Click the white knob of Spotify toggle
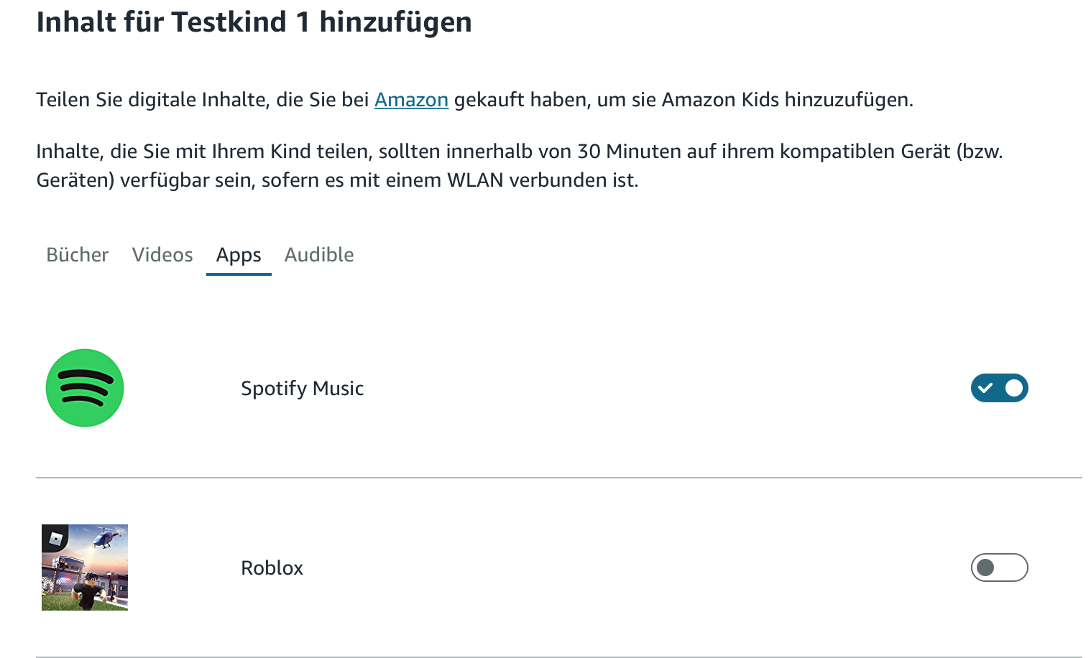The height and width of the screenshot is (658, 1091). pos(1013,388)
